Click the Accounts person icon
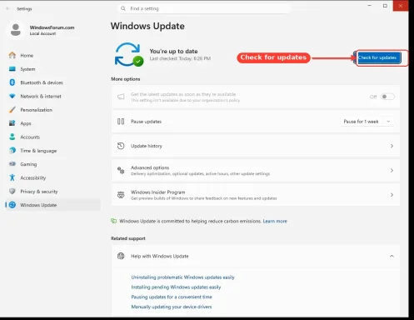 tap(12, 137)
